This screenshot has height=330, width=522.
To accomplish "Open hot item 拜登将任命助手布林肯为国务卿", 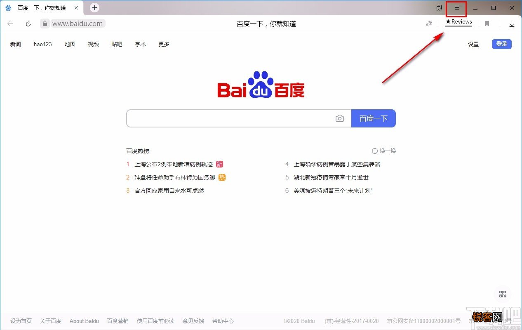I will [175, 177].
